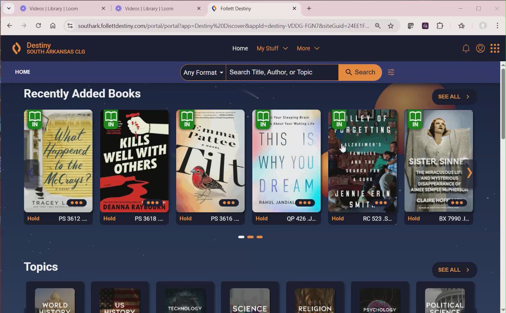Expand the Any Format dropdown
Viewport: 506px width, 313px height.
coord(203,72)
